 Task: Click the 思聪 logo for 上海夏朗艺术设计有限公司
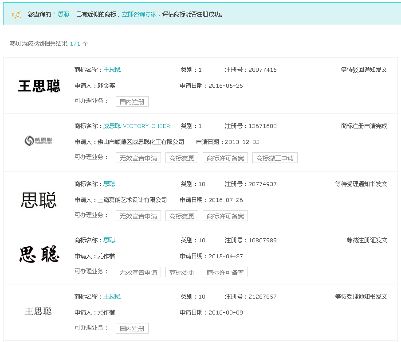39,200
